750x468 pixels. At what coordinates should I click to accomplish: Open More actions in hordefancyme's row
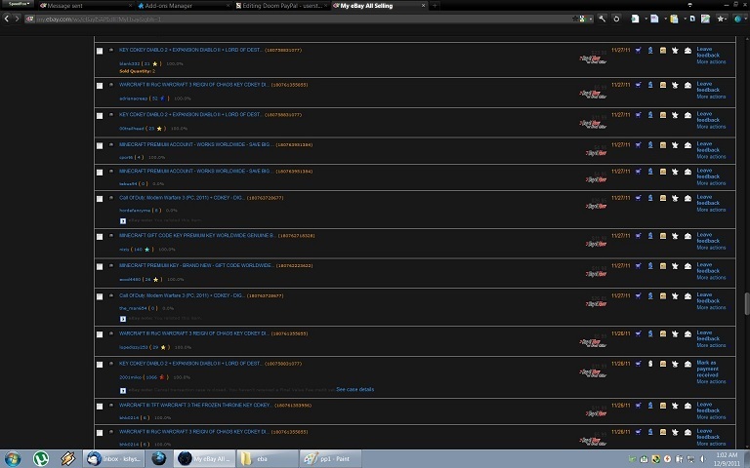[x=711, y=210]
